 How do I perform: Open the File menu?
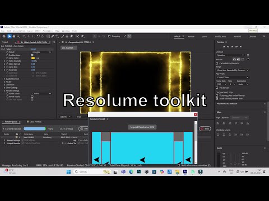tap(3, 31)
